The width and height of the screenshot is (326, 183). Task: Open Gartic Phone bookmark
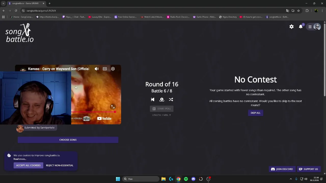204,17
